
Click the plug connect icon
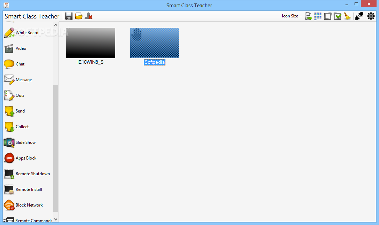(x=359, y=16)
